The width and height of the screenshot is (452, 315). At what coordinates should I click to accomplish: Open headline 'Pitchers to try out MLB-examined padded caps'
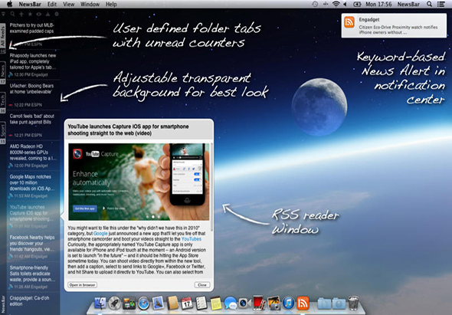31,28
